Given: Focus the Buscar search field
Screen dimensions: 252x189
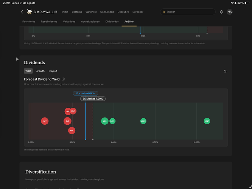Looking at the screenshot, I should [x=188, y=12].
